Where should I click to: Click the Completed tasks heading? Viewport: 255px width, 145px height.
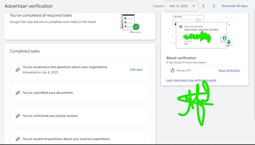25,51
